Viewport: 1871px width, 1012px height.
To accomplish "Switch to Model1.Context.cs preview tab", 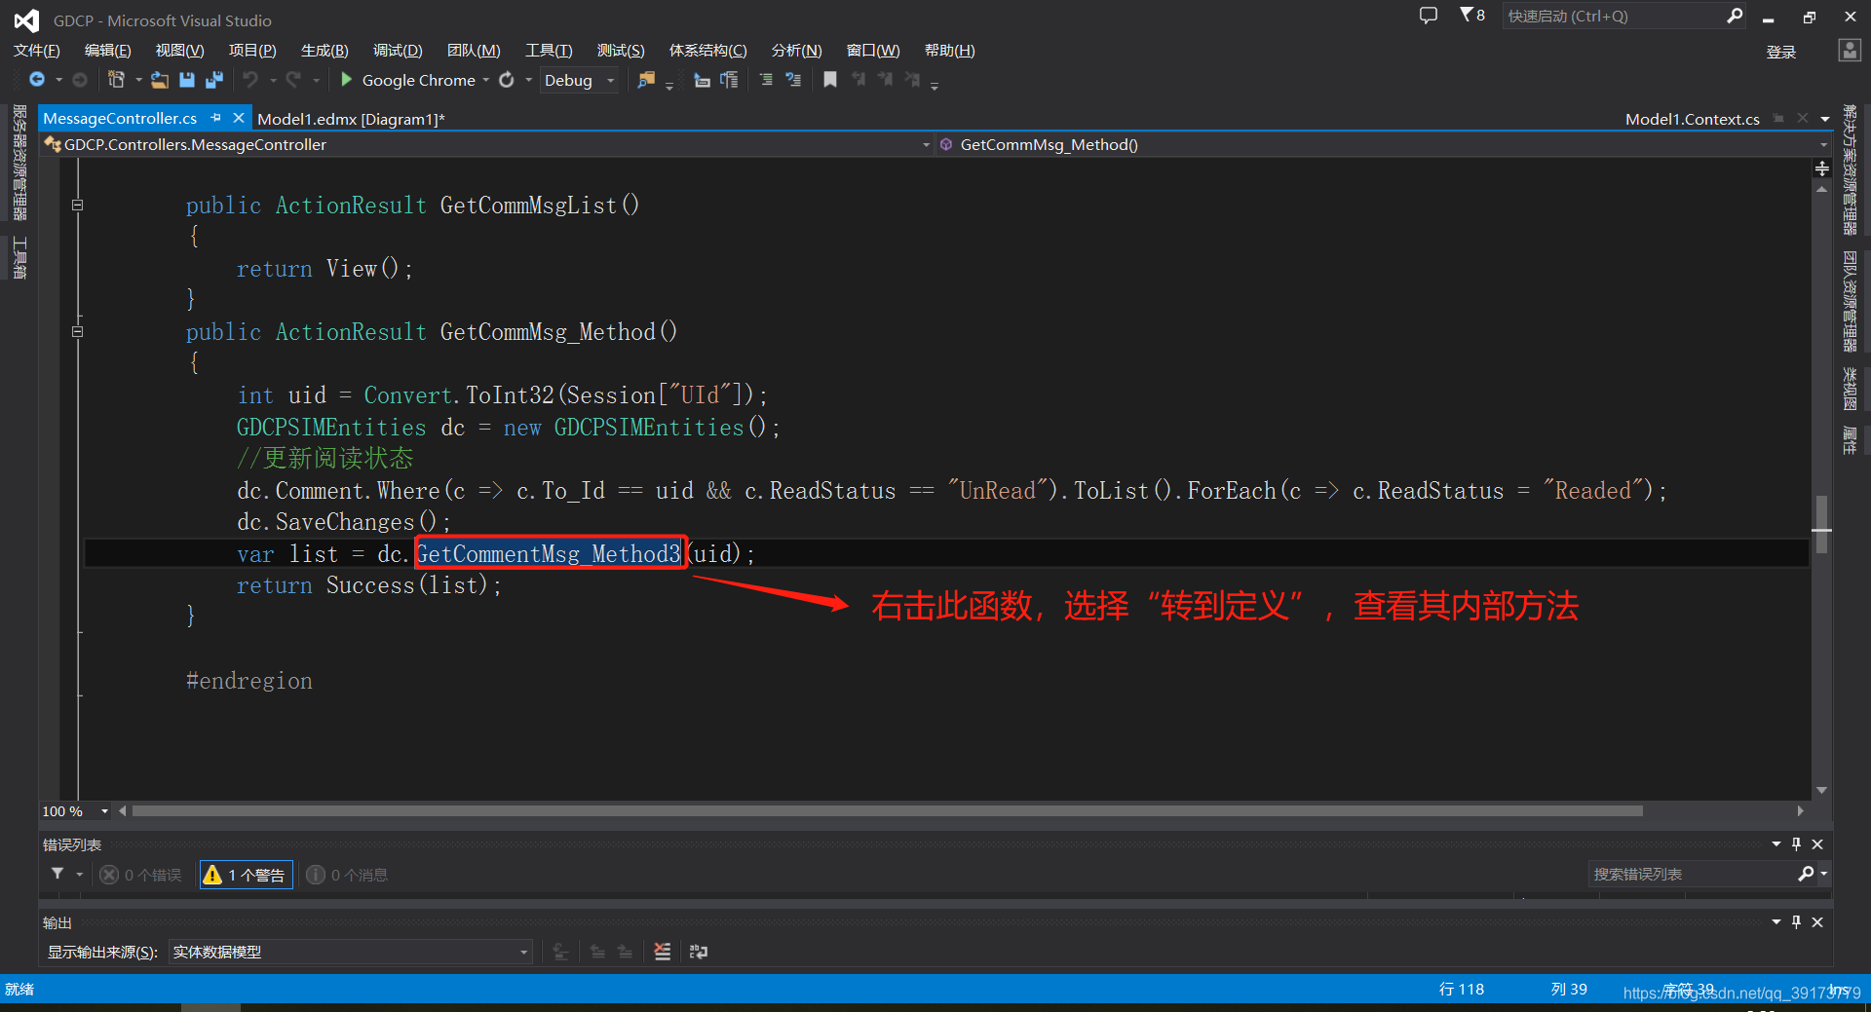I will [1693, 119].
